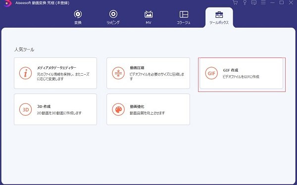Open the 変換 tab
Screen dimensions: 297x185
pos(78,17)
